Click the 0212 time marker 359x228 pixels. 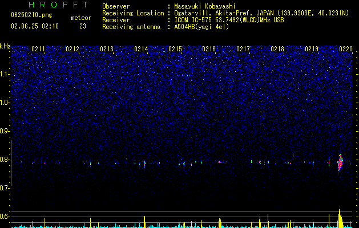tap(72, 49)
